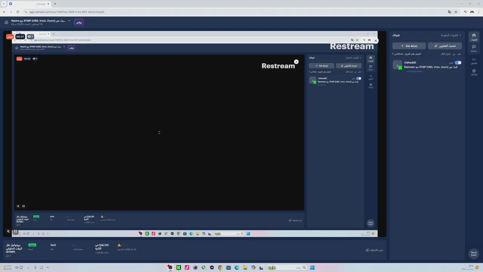The width and height of the screenshot is (483, 272).
Task: Open عرض التحليلات (view analytics) link
Action: point(374,250)
